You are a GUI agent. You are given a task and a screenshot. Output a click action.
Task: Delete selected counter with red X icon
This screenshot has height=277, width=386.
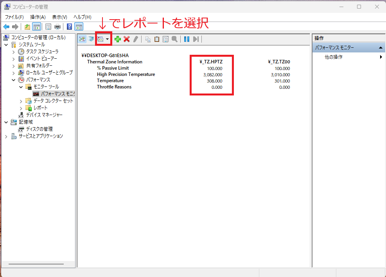click(126, 39)
